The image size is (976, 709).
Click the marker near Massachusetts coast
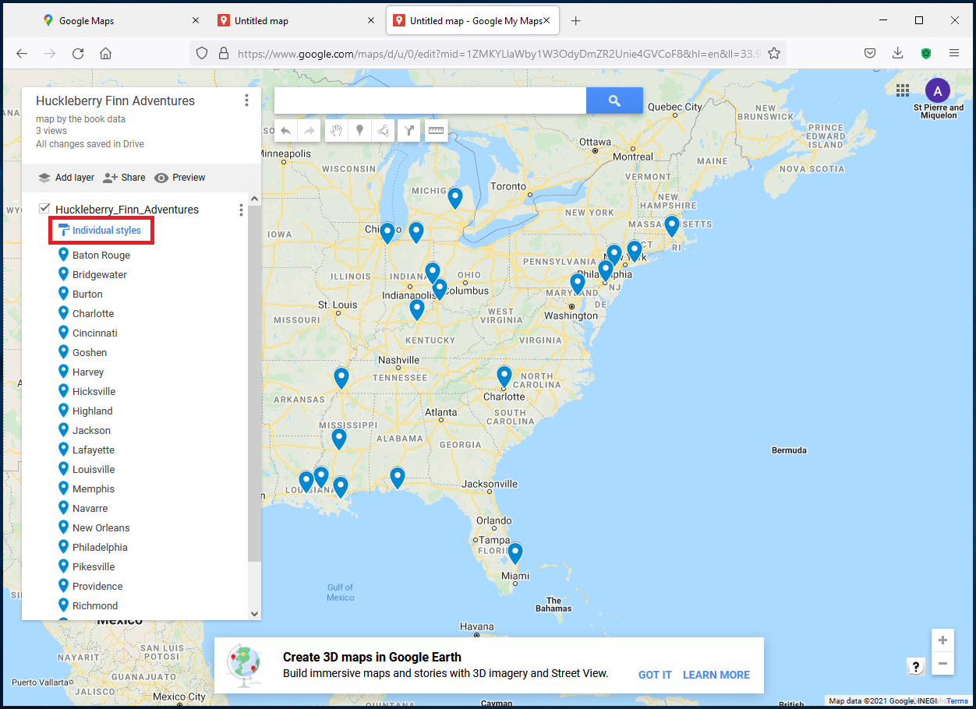tap(672, 226)
